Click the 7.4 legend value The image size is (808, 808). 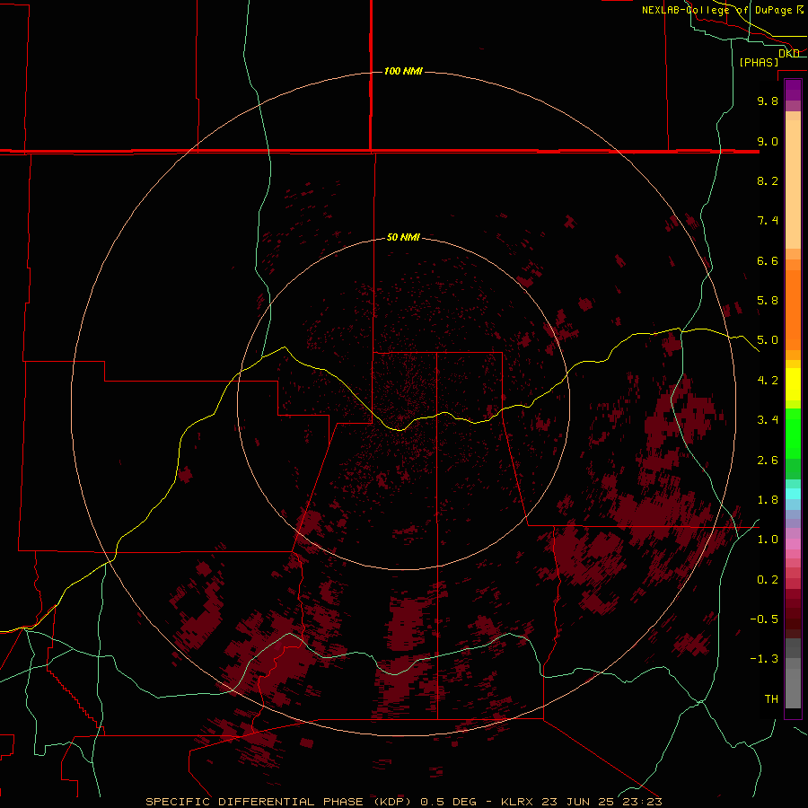click(x=768, y=221)
